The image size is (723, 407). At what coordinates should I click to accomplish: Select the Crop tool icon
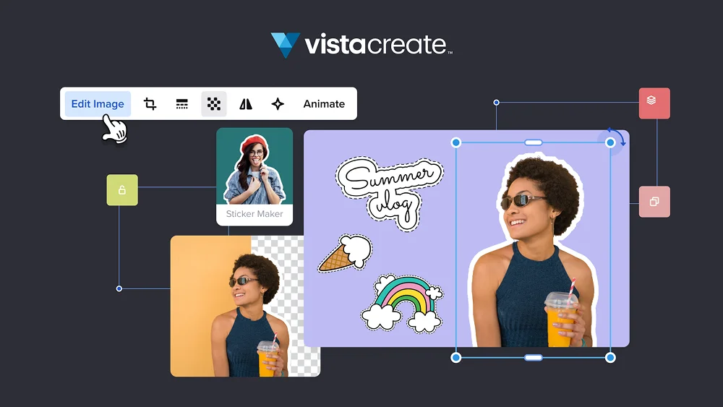pyautogui.click(x=150, y=104)
